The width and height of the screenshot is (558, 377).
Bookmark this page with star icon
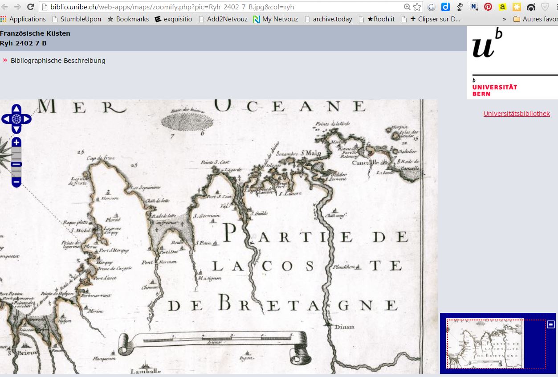[x=417, y=7]
